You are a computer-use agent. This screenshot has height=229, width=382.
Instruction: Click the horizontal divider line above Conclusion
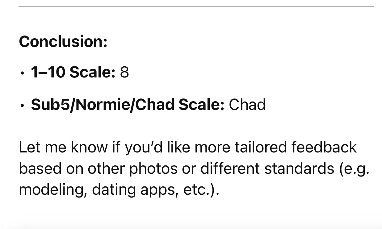(196, 6)
